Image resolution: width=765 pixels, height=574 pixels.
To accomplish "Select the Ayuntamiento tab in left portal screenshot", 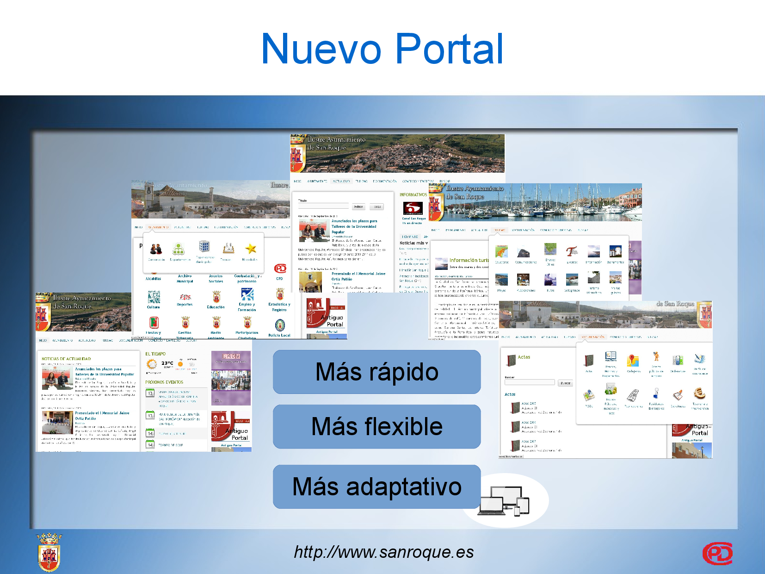I will [158, 227].
